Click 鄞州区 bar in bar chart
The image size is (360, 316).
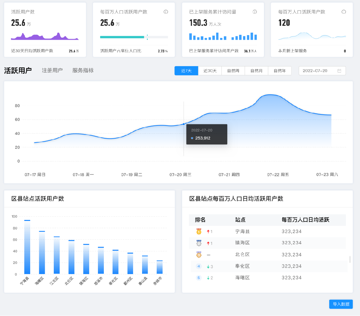point(130,263)
